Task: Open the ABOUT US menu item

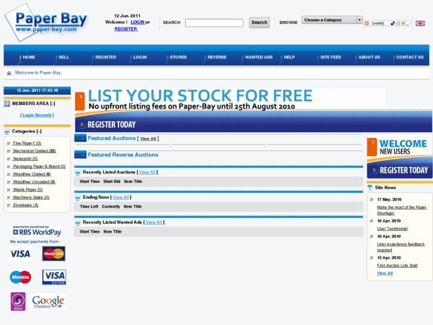Action: [x=369, y=57]
